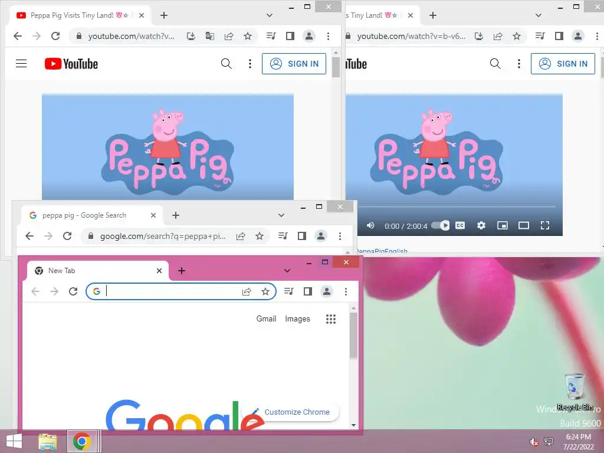Add new tab in left YouTube window

coord(164,15)
